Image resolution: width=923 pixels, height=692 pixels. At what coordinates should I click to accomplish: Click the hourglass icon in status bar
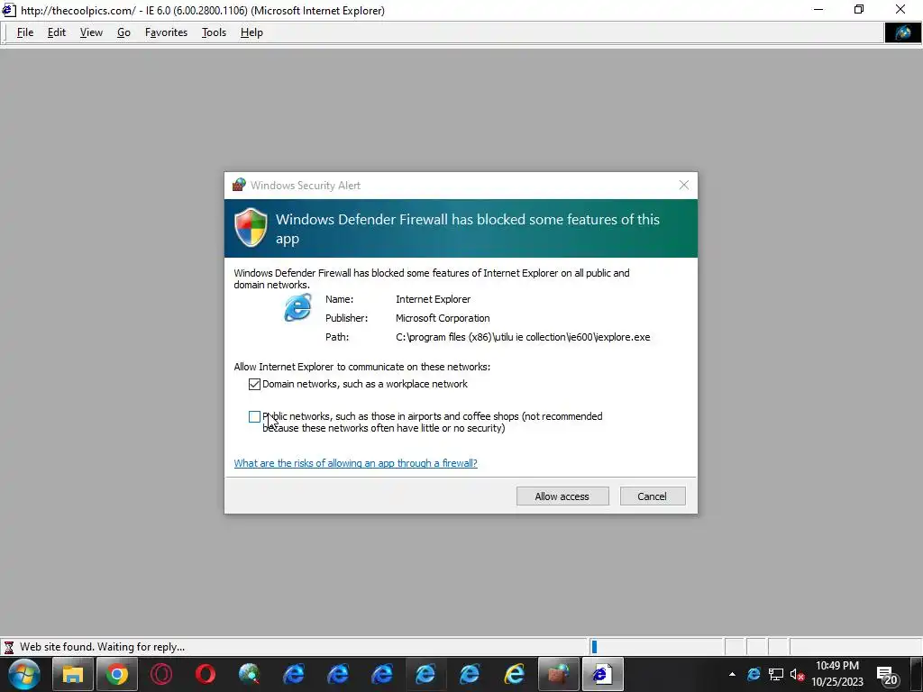(9, 647)
